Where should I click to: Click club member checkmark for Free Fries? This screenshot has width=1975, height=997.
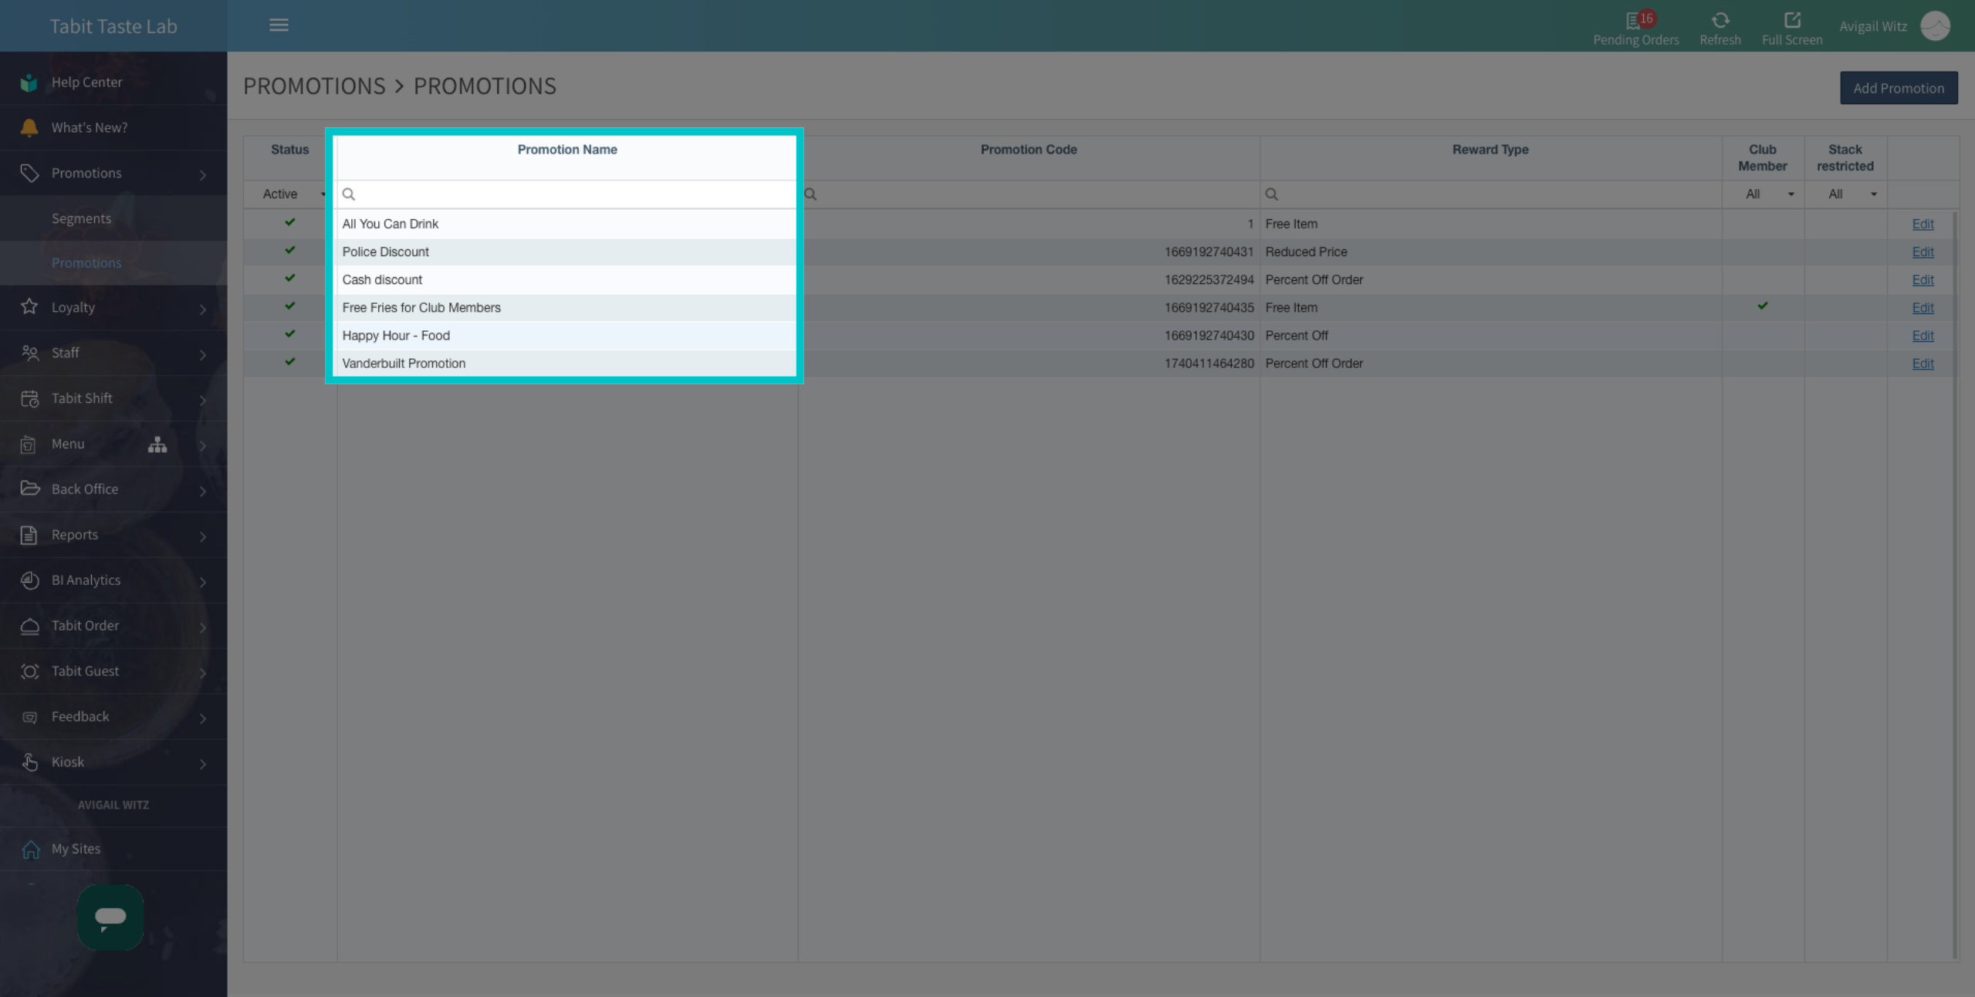point(1763,306)
